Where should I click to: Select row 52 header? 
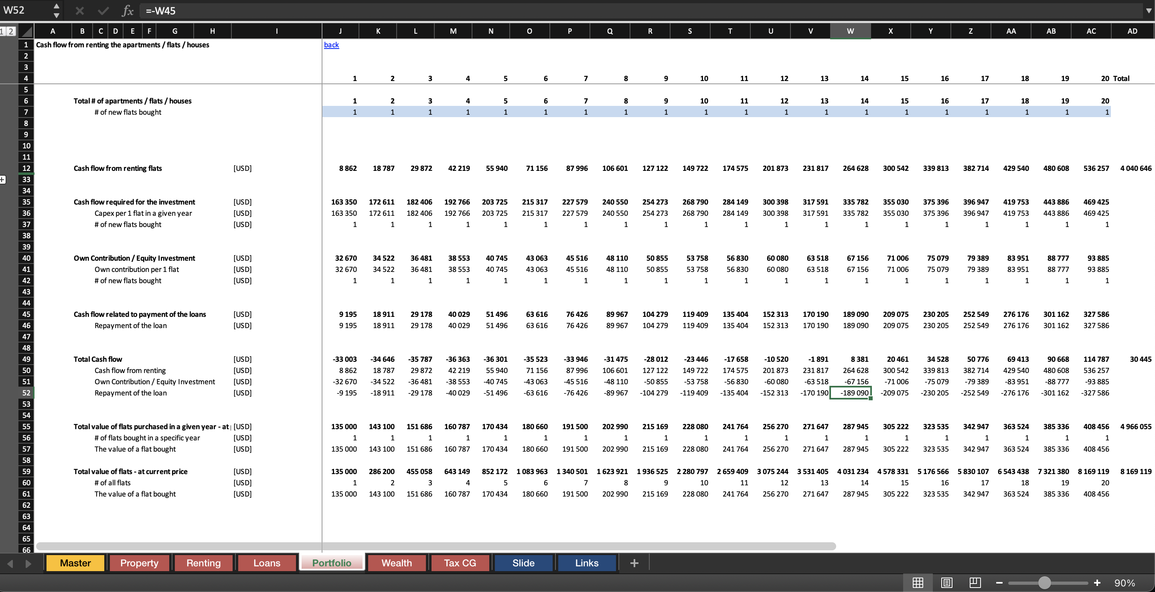(x=26, y=393)
